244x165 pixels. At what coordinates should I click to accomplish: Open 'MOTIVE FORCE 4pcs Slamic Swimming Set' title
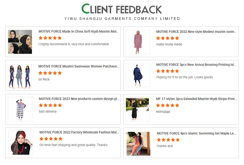[197, 133]
